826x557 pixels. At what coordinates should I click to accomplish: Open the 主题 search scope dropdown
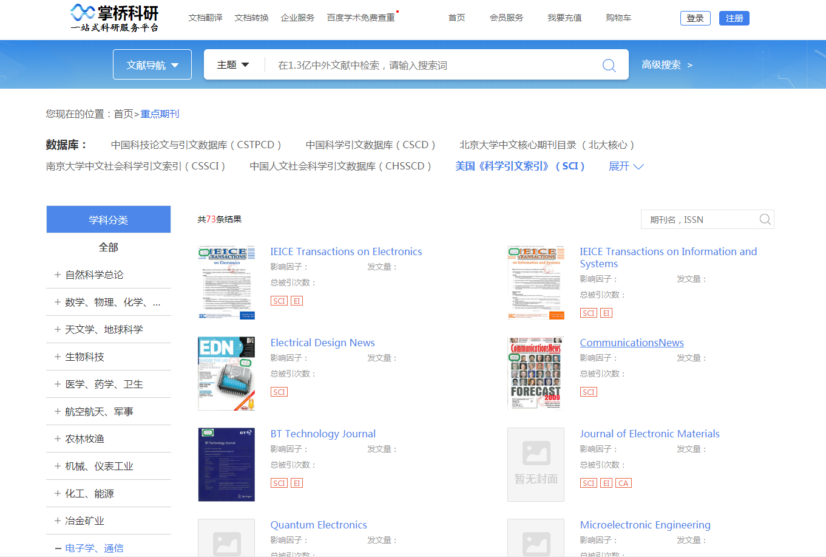tap(232, 64)
